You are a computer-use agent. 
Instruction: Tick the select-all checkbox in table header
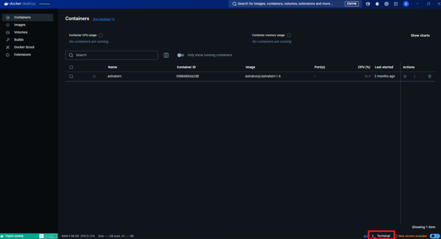coord(71,67)
